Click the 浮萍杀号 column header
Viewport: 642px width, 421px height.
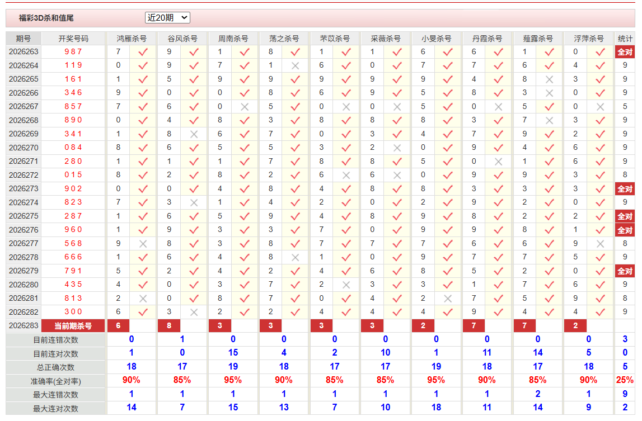(x=588, y=39)
